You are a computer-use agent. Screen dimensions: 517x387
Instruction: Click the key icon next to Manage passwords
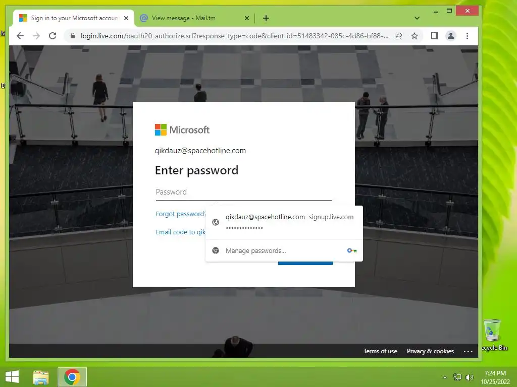(352, 251)
